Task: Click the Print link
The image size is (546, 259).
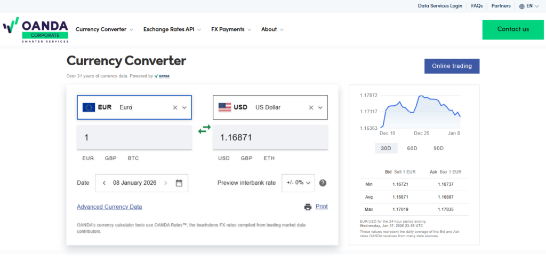Action: click(x=322, y=206)
